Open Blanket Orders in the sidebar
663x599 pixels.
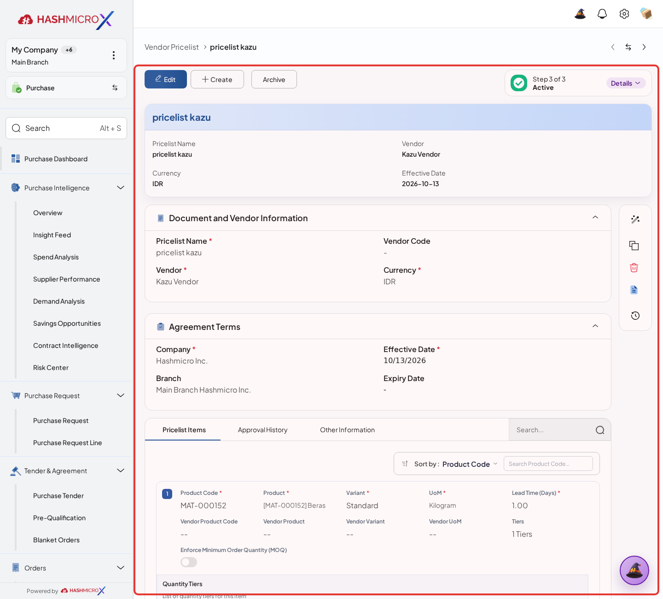click(56, 540)
